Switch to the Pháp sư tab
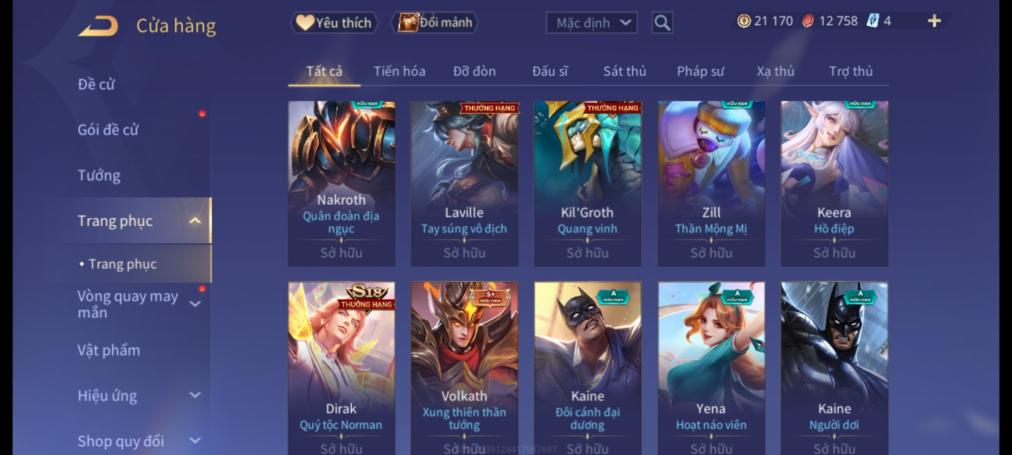The width and height of the screenshot is (1012, 455). click(x=700, y=71)
